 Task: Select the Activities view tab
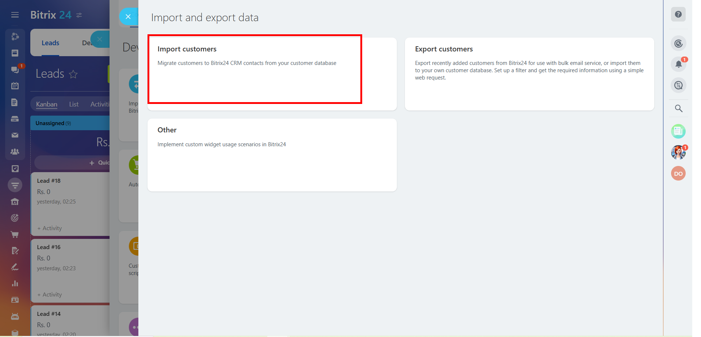100,104
